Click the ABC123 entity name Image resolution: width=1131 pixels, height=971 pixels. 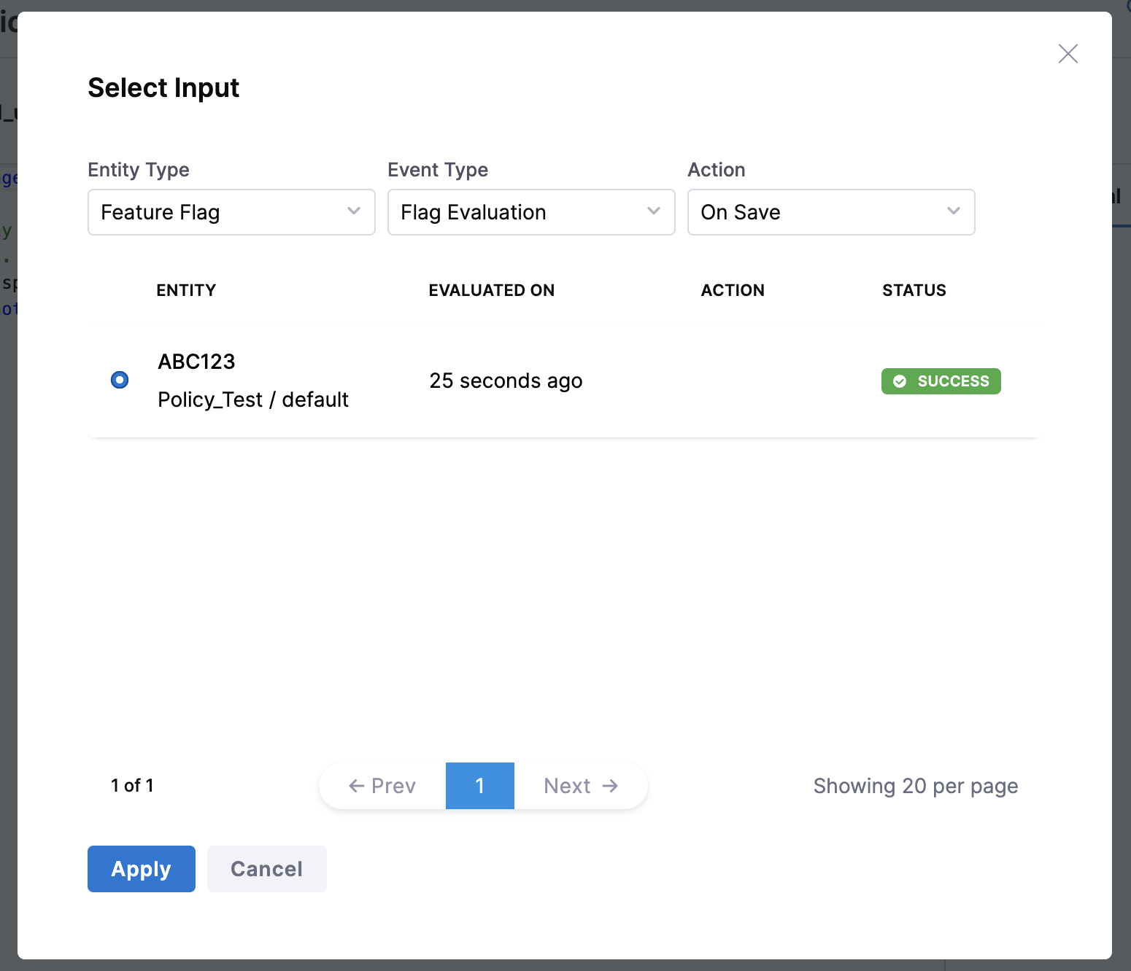pos(196,362)
